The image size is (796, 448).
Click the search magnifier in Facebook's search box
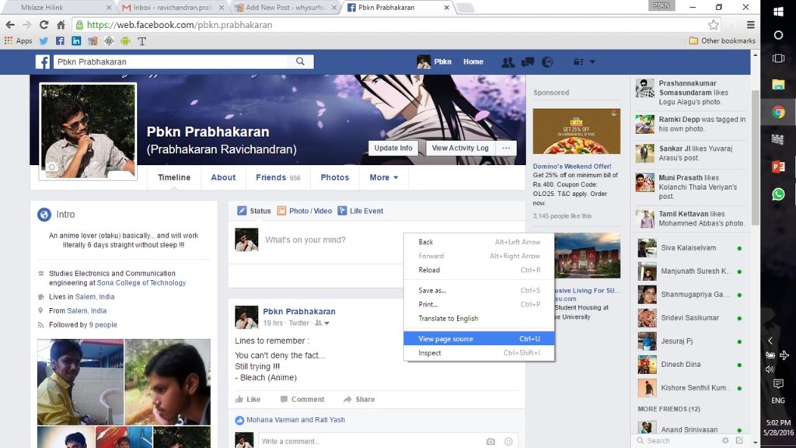(301, 61)
